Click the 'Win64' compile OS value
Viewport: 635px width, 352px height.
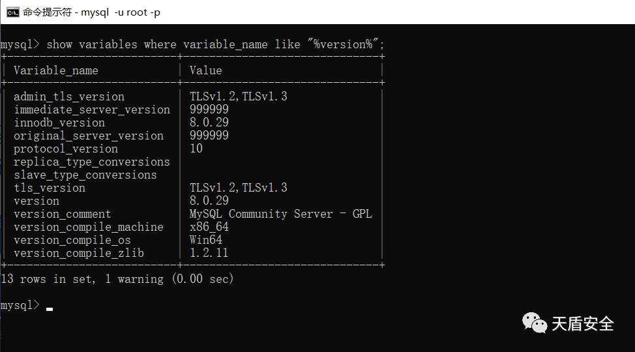coord(206,240)
